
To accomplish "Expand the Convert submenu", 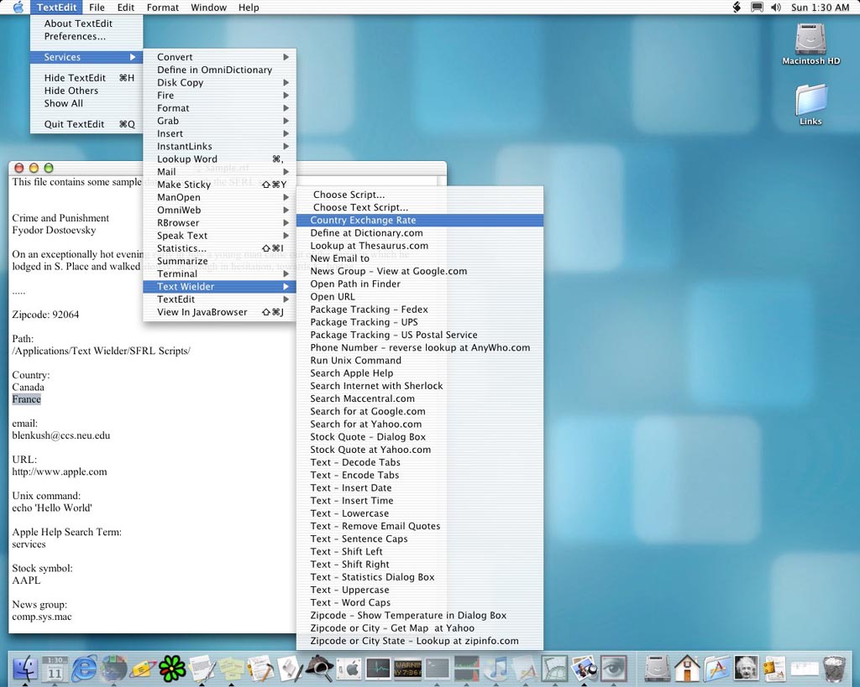I will click(219, 57).
